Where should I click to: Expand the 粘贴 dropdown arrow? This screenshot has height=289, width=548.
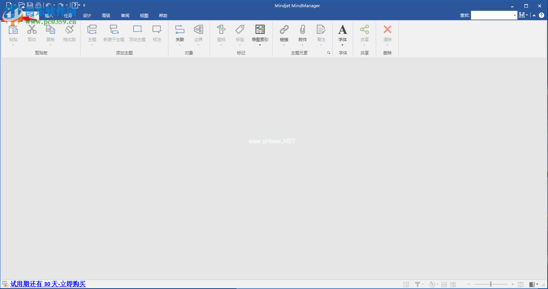13,45
